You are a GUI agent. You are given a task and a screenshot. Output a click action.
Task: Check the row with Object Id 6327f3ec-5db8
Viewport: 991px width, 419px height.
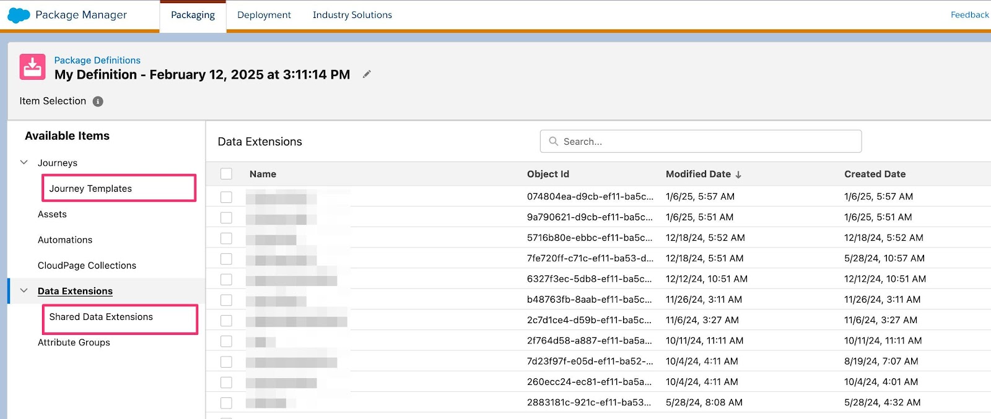[x=226, y=279]
